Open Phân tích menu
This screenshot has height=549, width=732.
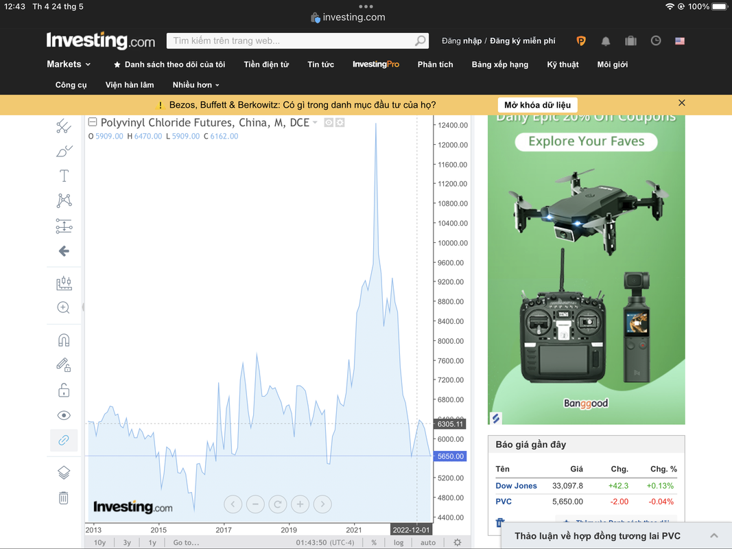[x=435, y=65]
